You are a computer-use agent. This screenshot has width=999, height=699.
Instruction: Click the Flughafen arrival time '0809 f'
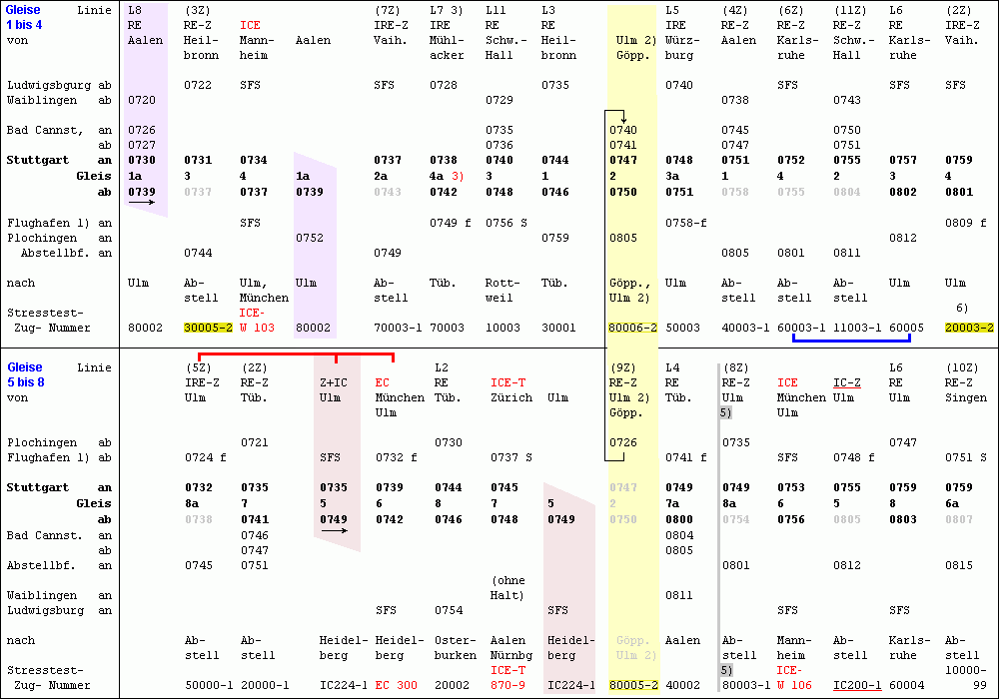[966, 223]
